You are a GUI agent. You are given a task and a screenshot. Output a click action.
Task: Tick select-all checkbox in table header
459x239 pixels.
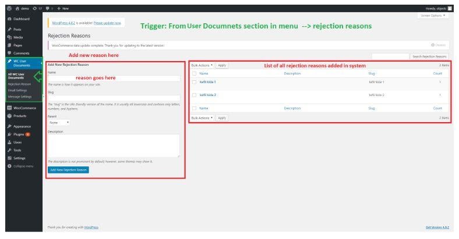(x=194, y=74)
